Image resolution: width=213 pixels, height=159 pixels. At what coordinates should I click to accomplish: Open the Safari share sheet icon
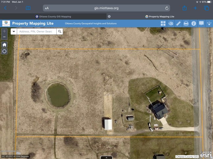coord(184,8)
